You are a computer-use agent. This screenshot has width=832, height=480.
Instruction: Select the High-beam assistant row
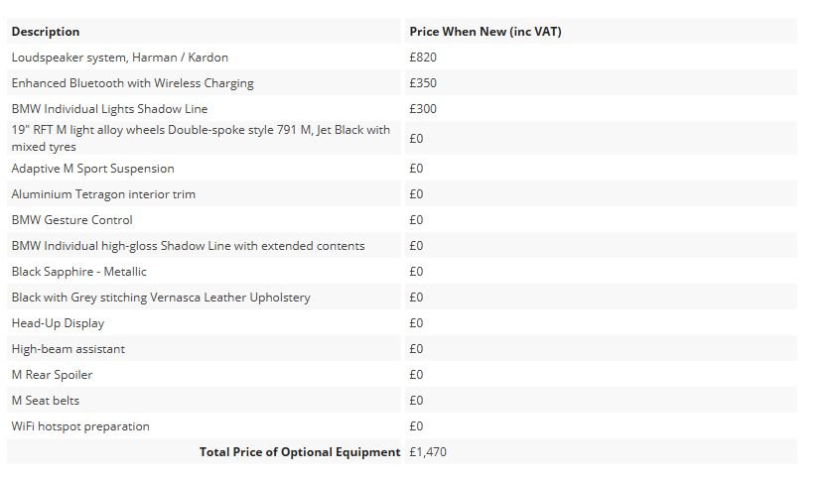point(402,349)
